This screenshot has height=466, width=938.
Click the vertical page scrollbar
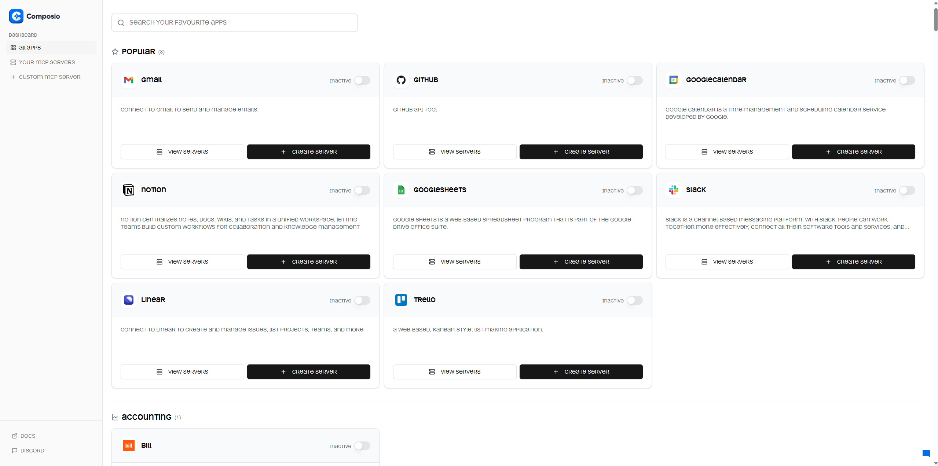click(936, 19)
